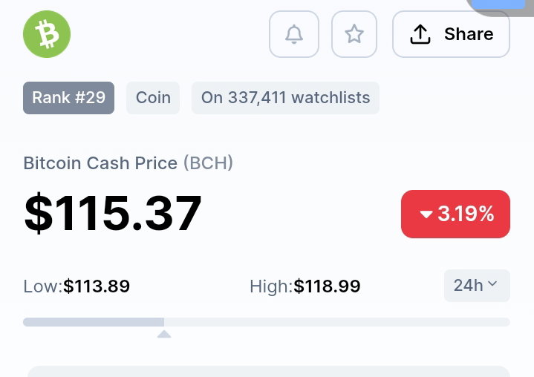This screenshot has height=377, width=534.
Task: Click the filled portion of the price range bar
Action: (x=94, y=322)
